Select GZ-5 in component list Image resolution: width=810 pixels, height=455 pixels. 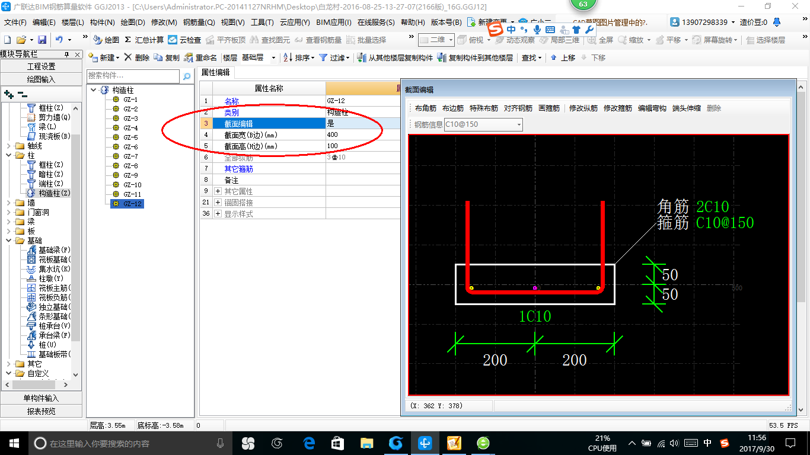[130, 137]
